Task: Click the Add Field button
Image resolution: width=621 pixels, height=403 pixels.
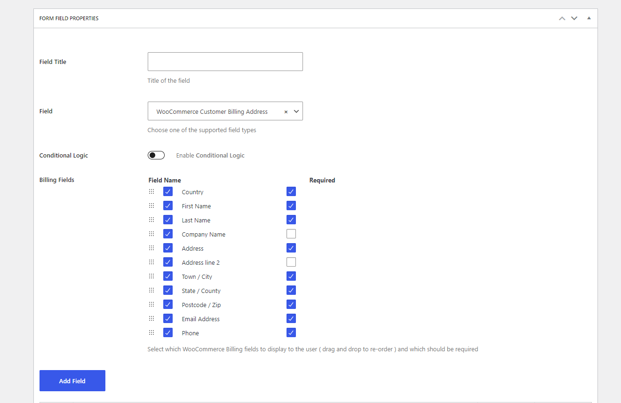Action: [72, 381]
